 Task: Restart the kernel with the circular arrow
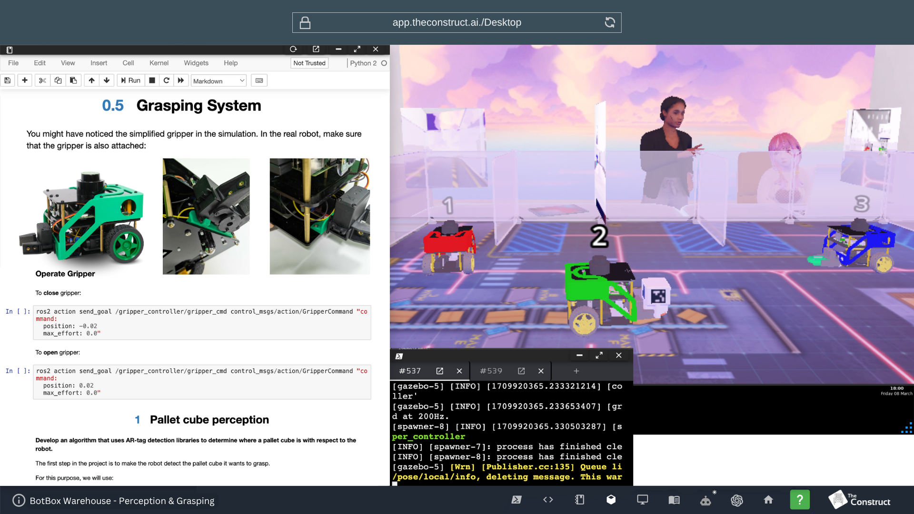click(x=166, y=80)
